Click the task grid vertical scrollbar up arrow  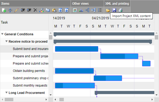click(x=50, y=33)
